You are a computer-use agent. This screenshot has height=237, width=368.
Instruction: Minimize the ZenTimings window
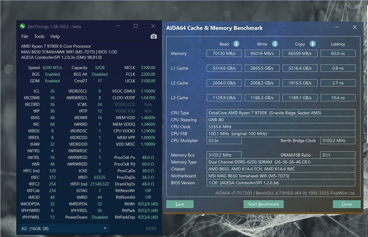pyautogui.click(x=119, y=26)
